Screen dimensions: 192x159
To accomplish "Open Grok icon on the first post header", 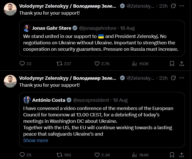I will (x=173, y=6).
